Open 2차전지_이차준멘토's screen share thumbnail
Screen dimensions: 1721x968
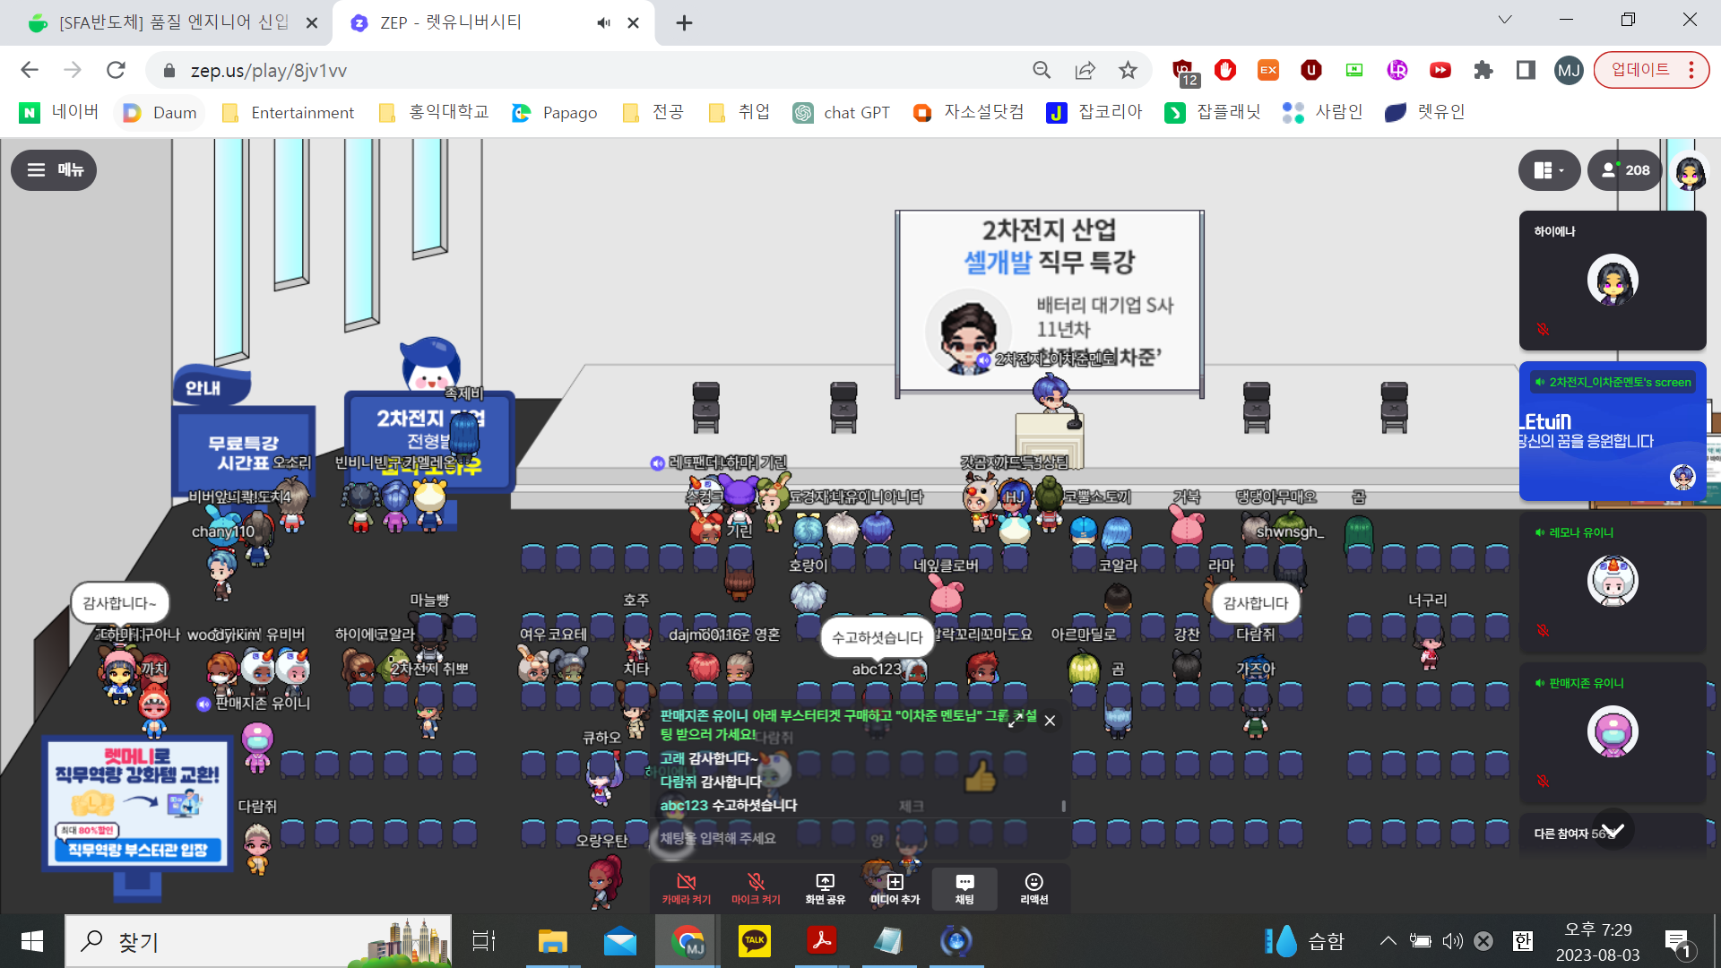point(1612,431)
